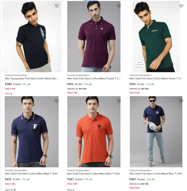Select ₹367 price under sunglasses model polo
This screenshot has width=187, height=191.
133,179
